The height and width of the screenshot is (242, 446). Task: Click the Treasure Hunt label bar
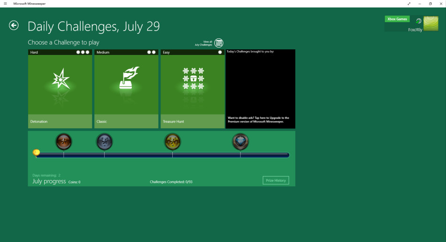click(x=192, y=121)
